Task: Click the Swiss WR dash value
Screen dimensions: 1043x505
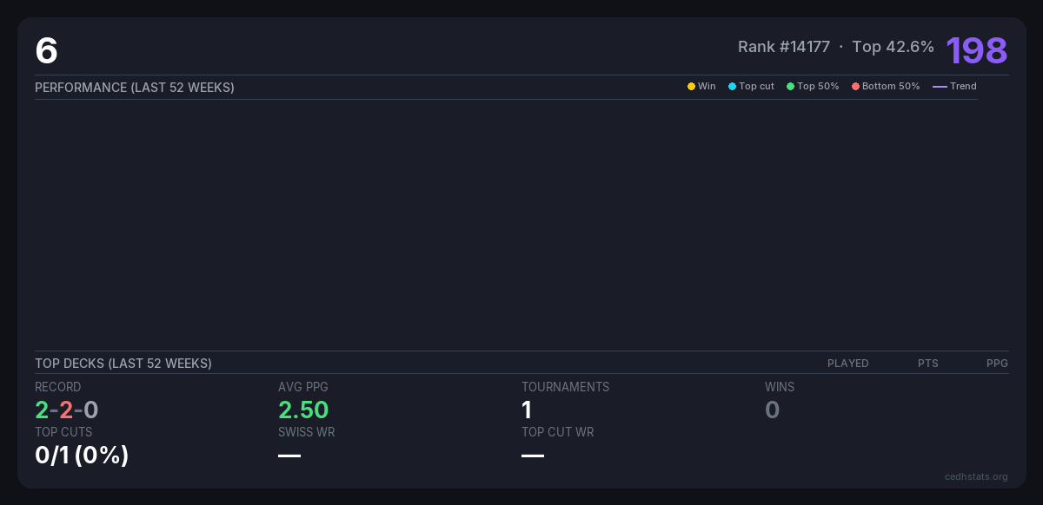Action: [289, 456]
